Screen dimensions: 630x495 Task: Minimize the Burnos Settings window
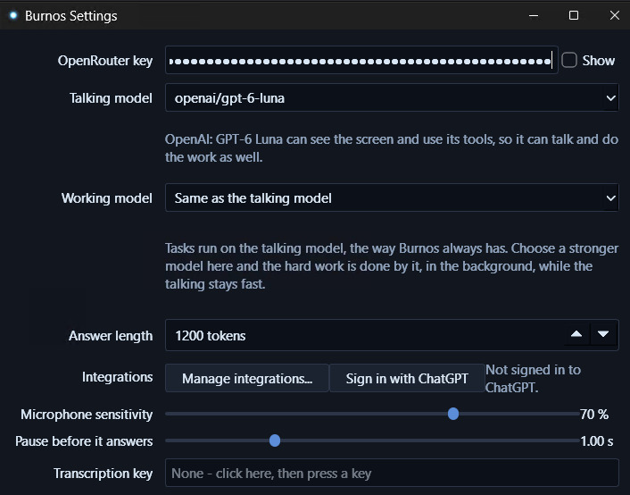(x=534, y=15)
